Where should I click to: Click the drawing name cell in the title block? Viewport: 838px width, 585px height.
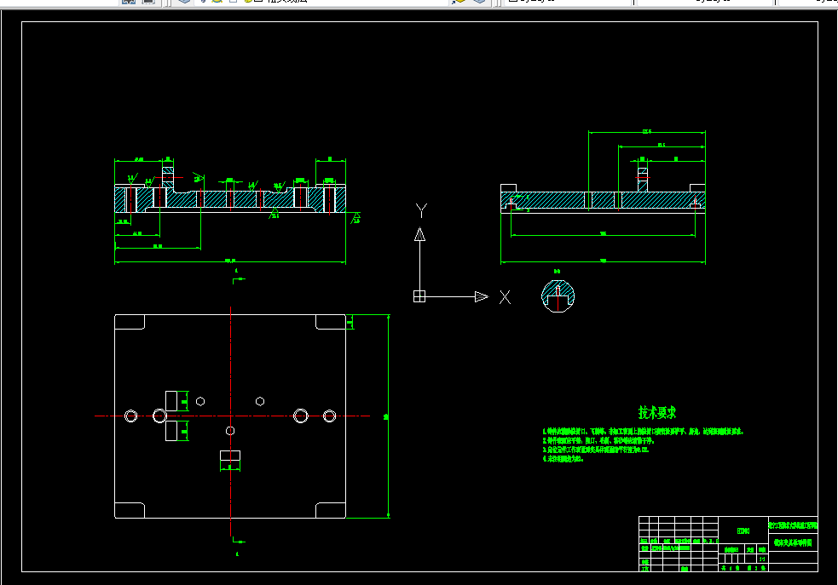click(793, 542)
